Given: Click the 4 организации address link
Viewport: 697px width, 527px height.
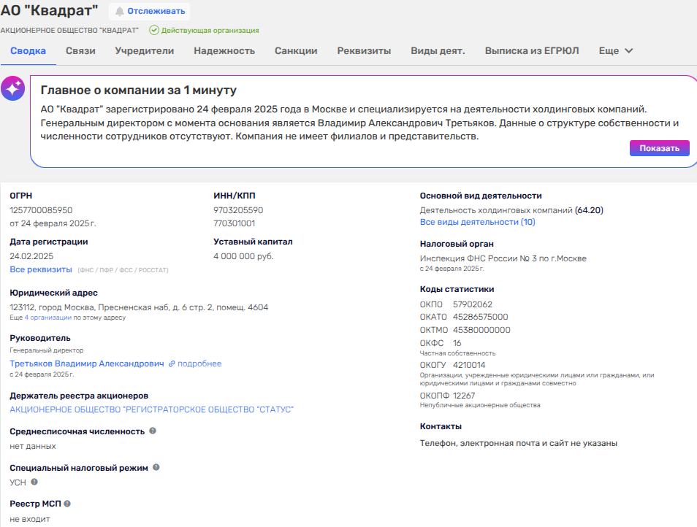Looking at the screenshot, I should [48, 318].
